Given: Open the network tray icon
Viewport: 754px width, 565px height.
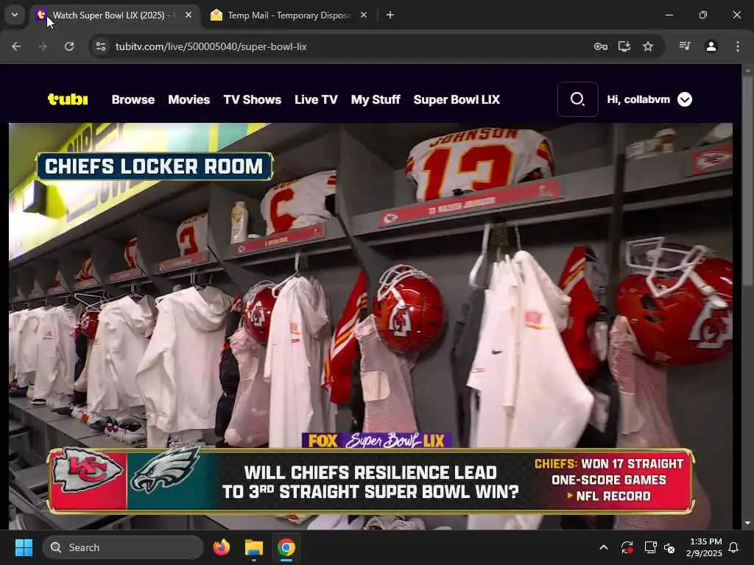Looking at the screenshot, I should click(x=650, y=547).
